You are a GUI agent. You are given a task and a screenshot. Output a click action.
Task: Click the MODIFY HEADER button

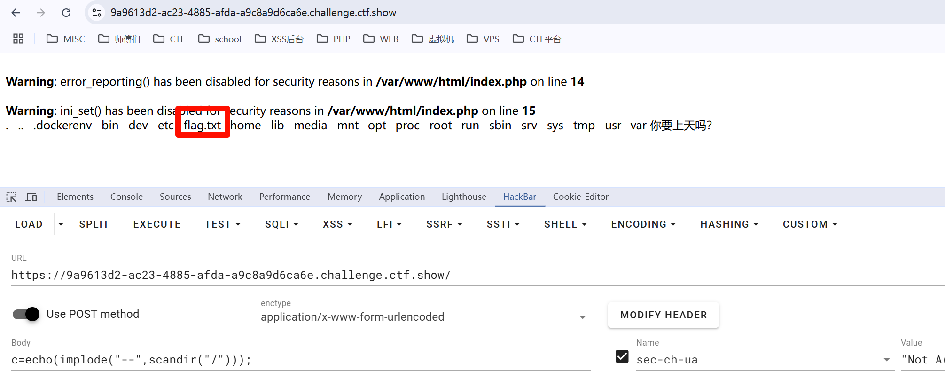click(663, 315)
